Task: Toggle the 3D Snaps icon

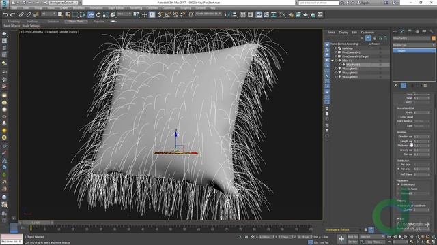Action: [160, 15]
